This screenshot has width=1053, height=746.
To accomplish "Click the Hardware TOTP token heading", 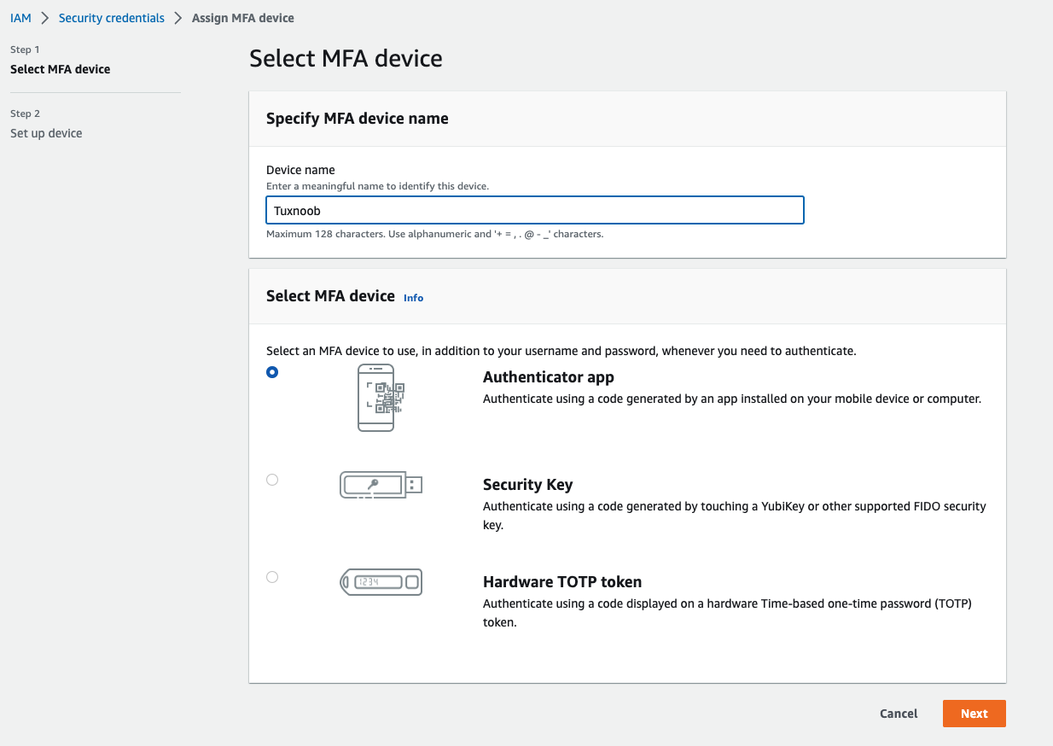I will (562, 582).
